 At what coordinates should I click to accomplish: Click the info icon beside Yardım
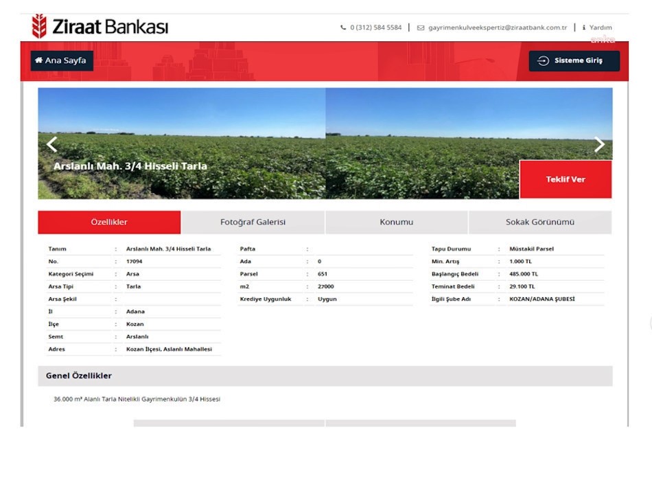(583, 28)
